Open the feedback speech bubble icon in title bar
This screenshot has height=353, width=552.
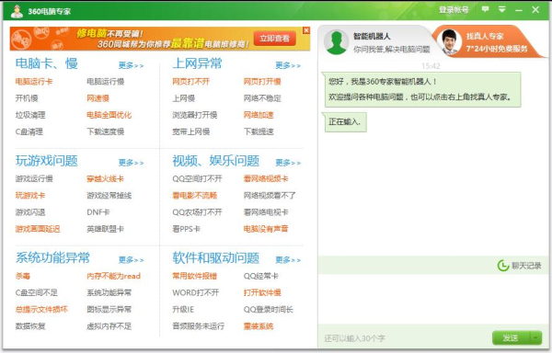pos(486,9)
